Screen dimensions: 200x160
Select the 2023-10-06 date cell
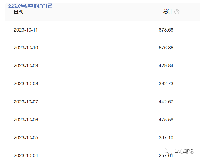26,120
